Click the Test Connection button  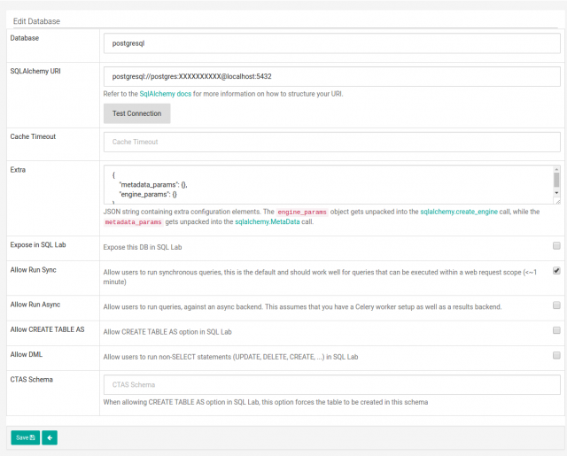(x=136, y=113)
